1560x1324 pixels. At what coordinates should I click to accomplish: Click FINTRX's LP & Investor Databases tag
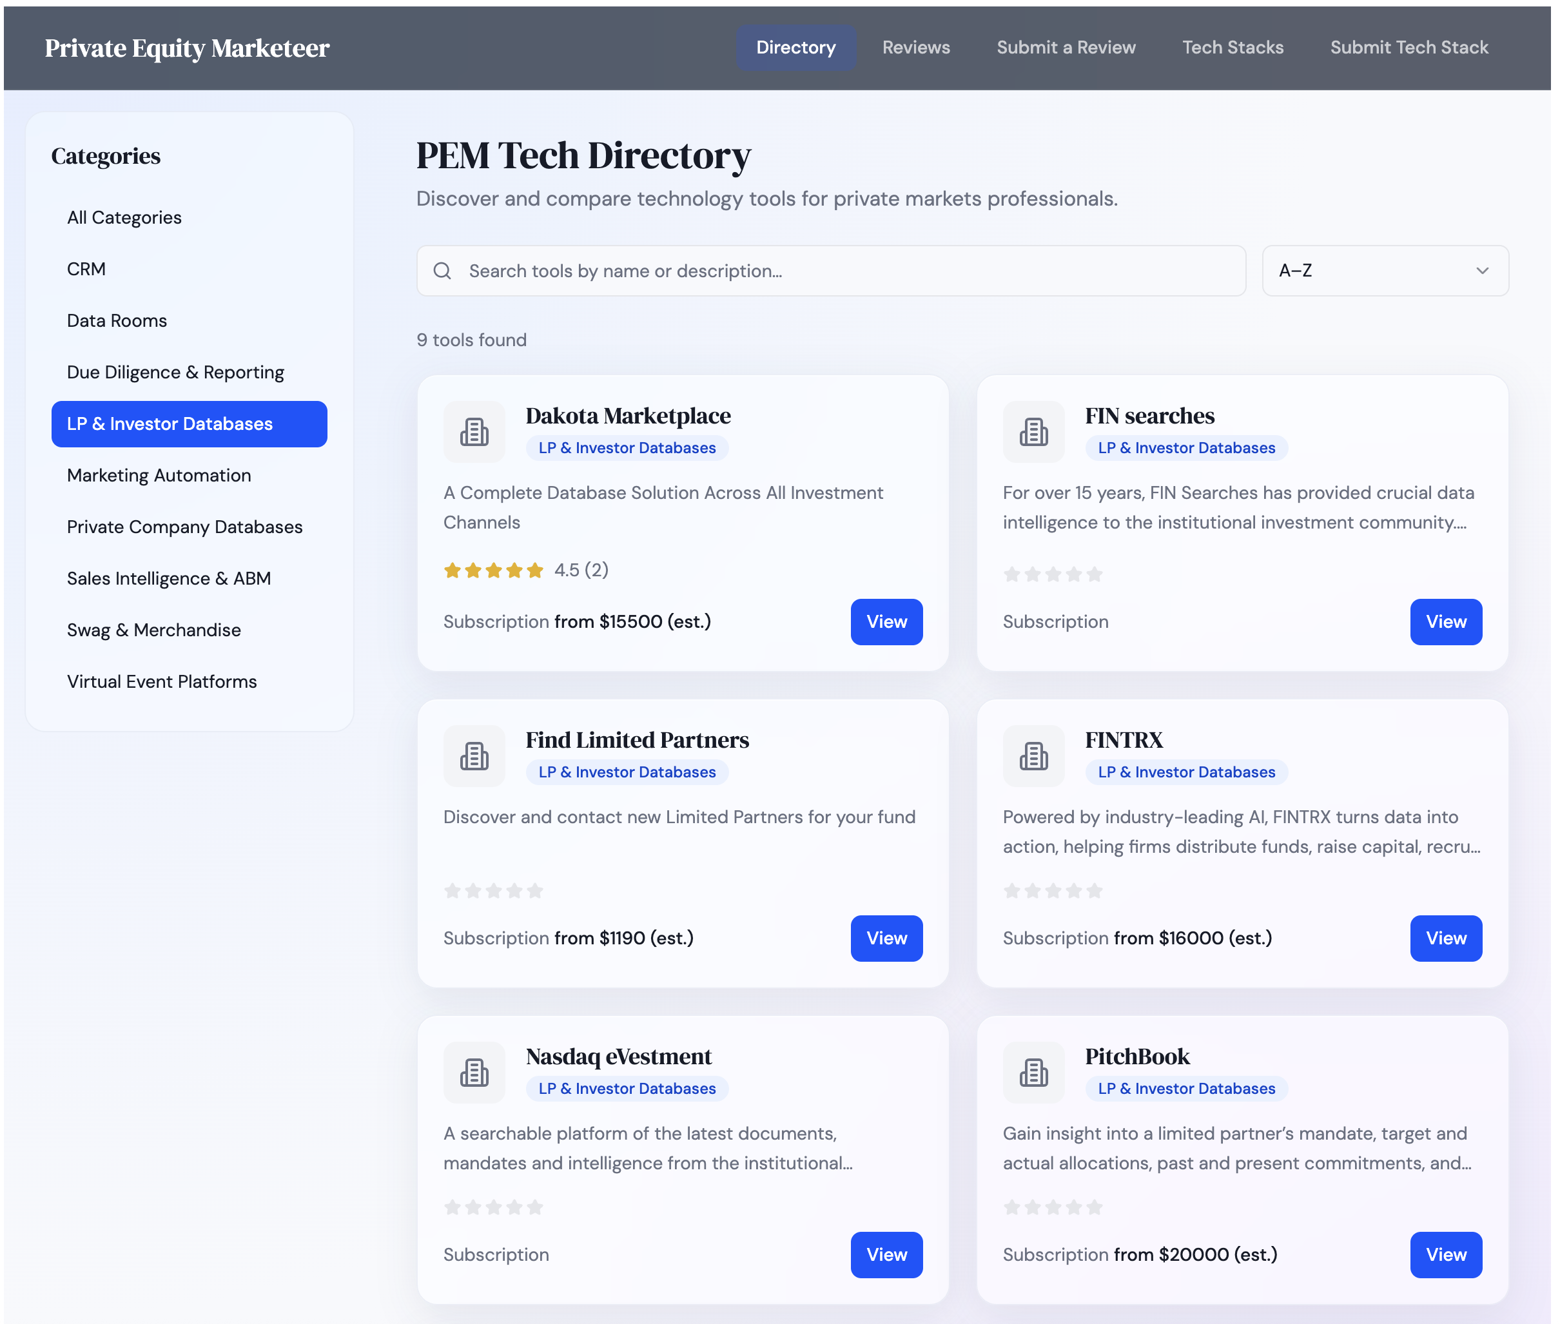pos(1186,772)
